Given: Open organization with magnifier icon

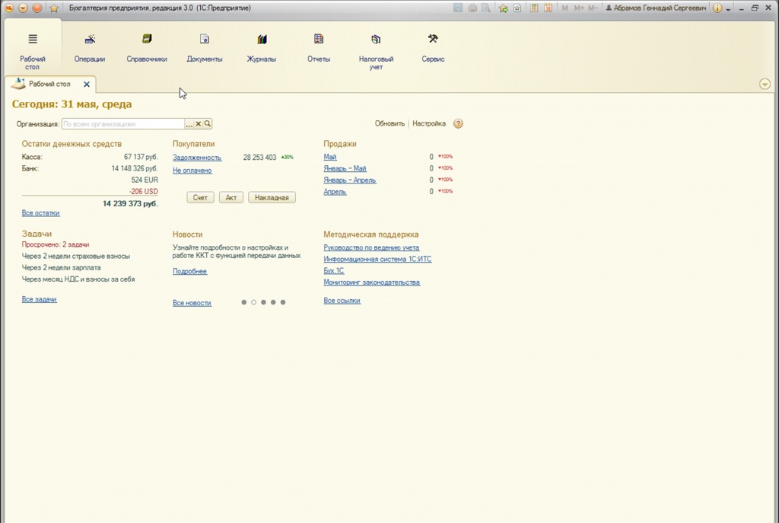Looking at the screenshot, I should point(208,124).
